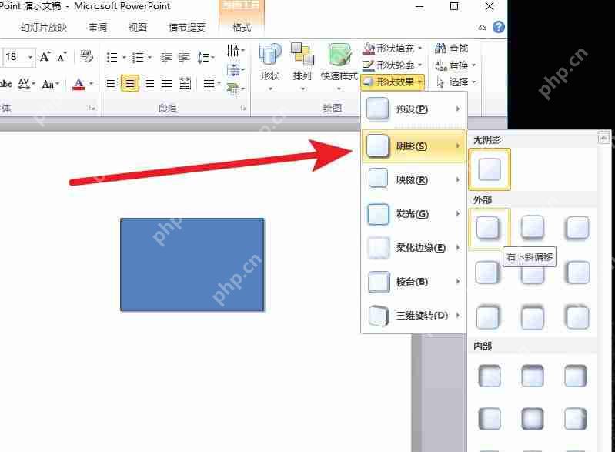615x452 pixels.
Task: Click the Grow Font icon
Action: [x=45, y=57]
